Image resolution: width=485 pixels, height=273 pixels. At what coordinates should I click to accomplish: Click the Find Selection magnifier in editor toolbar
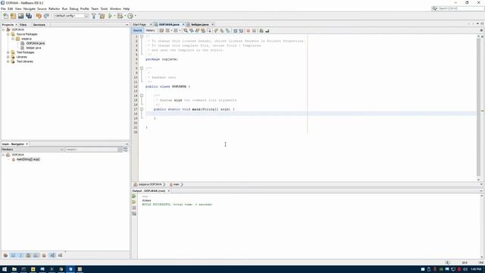186,30
